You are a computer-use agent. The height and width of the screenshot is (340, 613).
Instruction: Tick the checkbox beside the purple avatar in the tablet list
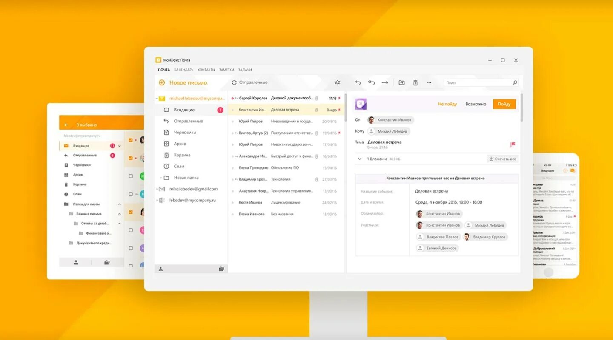[131, 248]
